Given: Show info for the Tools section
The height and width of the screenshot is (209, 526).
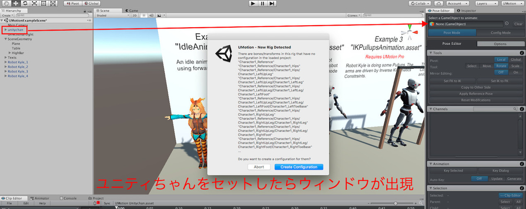Looking at the screenshot, I should (522, 53).
